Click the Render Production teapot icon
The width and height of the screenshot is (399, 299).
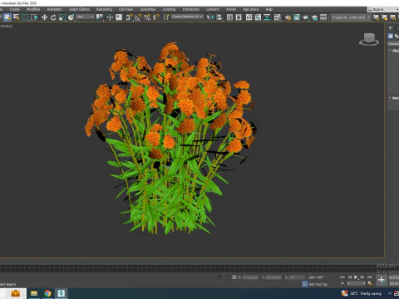[x=306, y=17]
